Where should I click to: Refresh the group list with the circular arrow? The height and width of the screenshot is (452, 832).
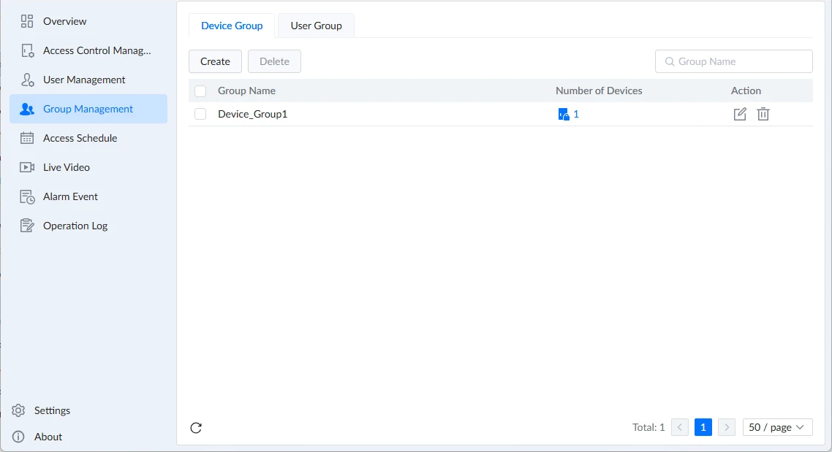tap(196, 428)
